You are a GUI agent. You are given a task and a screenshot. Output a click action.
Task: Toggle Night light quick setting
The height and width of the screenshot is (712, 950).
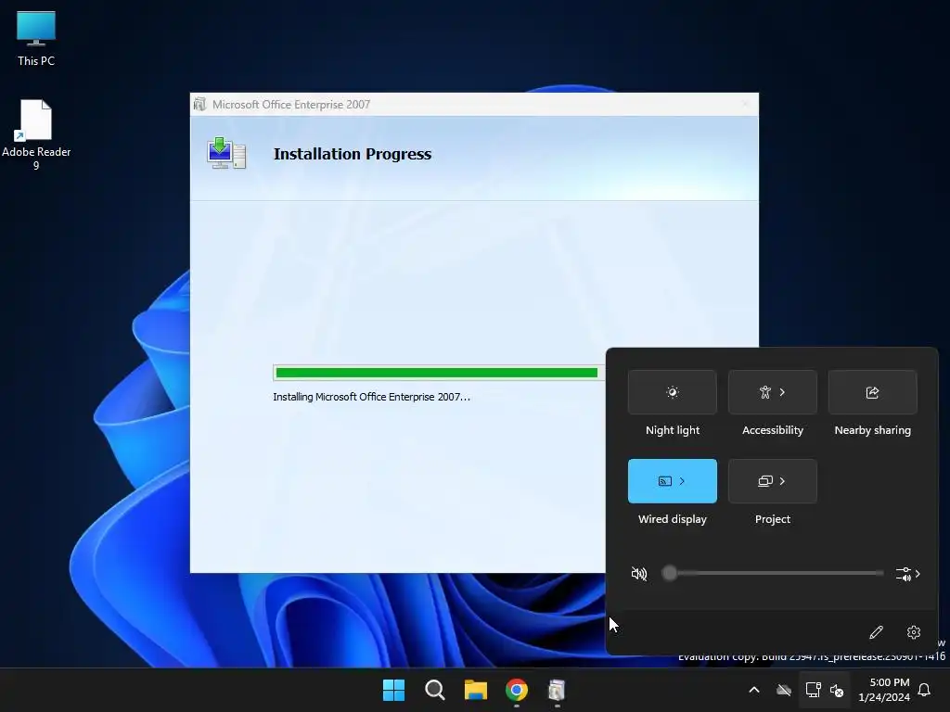pyautogui.click(x=672, y=392)
